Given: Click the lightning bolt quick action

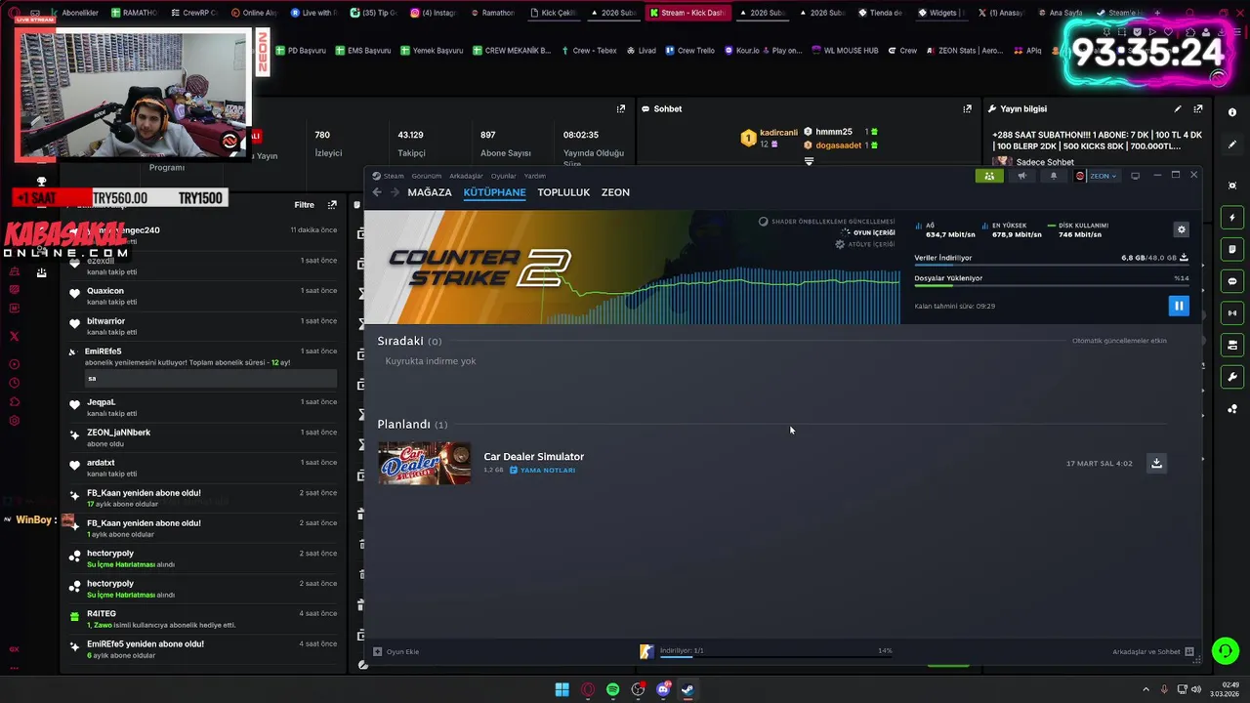Looking at the screenshot, I should click(1232, 218).
